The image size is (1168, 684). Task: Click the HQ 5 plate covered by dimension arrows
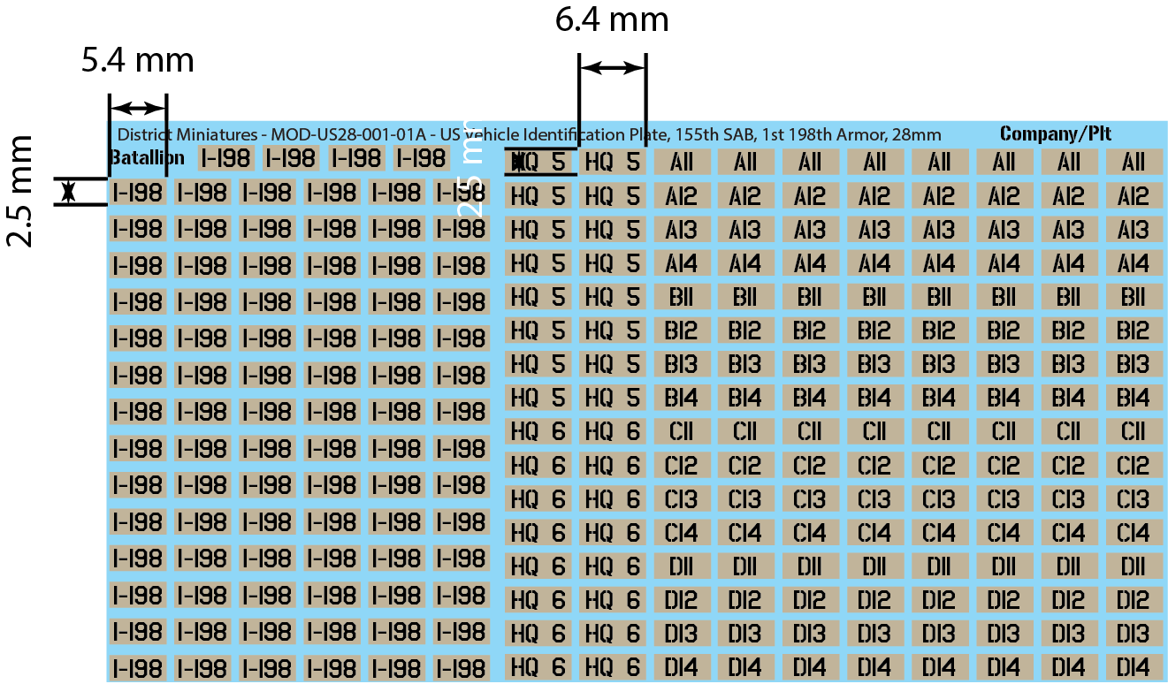[538, 162]
